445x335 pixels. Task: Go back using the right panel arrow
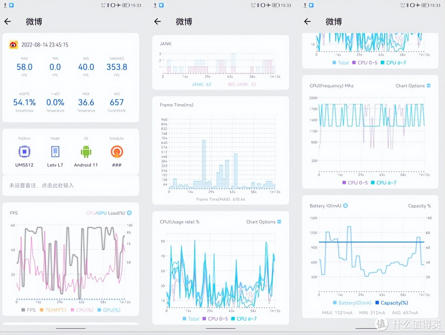click(x=307, y=21)
